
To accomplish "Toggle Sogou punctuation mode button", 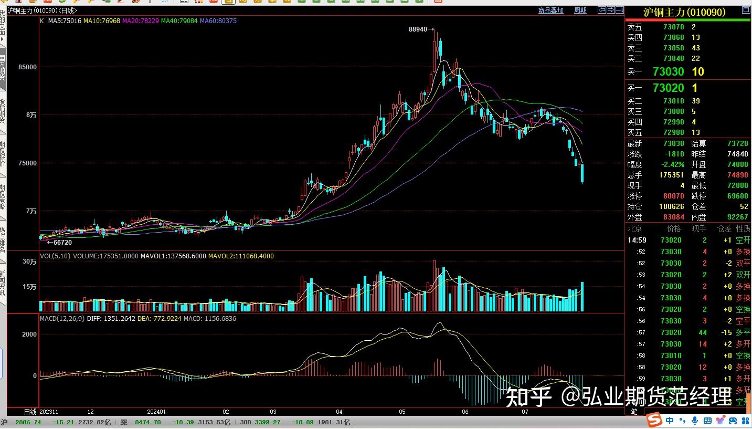I will click(682, 421).
